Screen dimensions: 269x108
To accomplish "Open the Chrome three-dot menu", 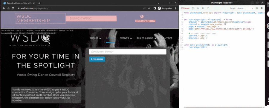I will pyautogui.click(x=175, y=8).
